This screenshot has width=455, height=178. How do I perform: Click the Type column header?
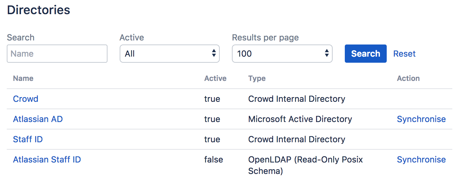pyautogui.click(x=257, y=79)
